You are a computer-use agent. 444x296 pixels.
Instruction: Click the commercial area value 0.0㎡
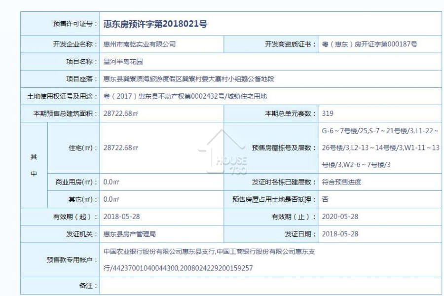pos(111,182)
